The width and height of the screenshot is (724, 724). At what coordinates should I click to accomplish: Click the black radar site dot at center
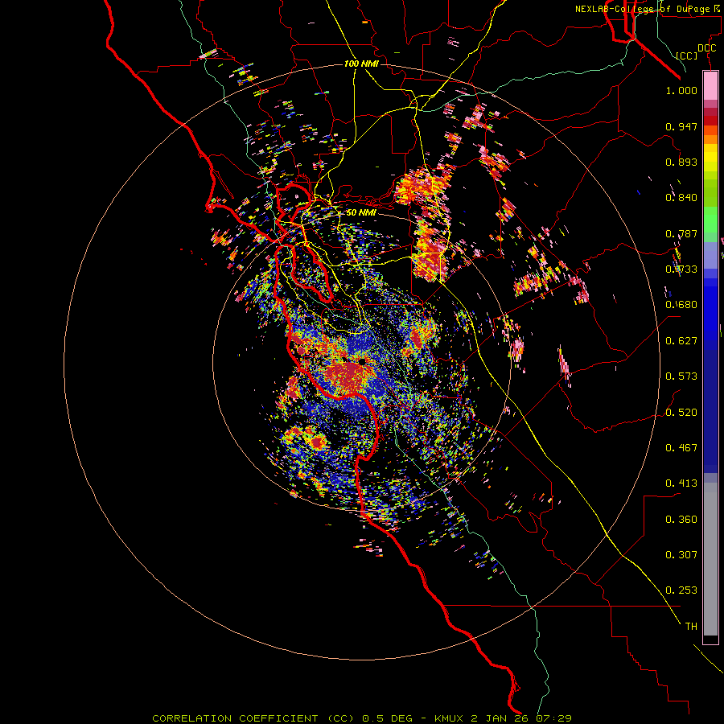pos(363,361)
